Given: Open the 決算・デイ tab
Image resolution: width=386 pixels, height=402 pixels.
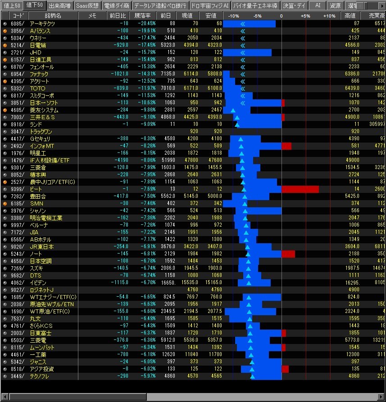Looking at the screenshot, I should pos(294,6).
